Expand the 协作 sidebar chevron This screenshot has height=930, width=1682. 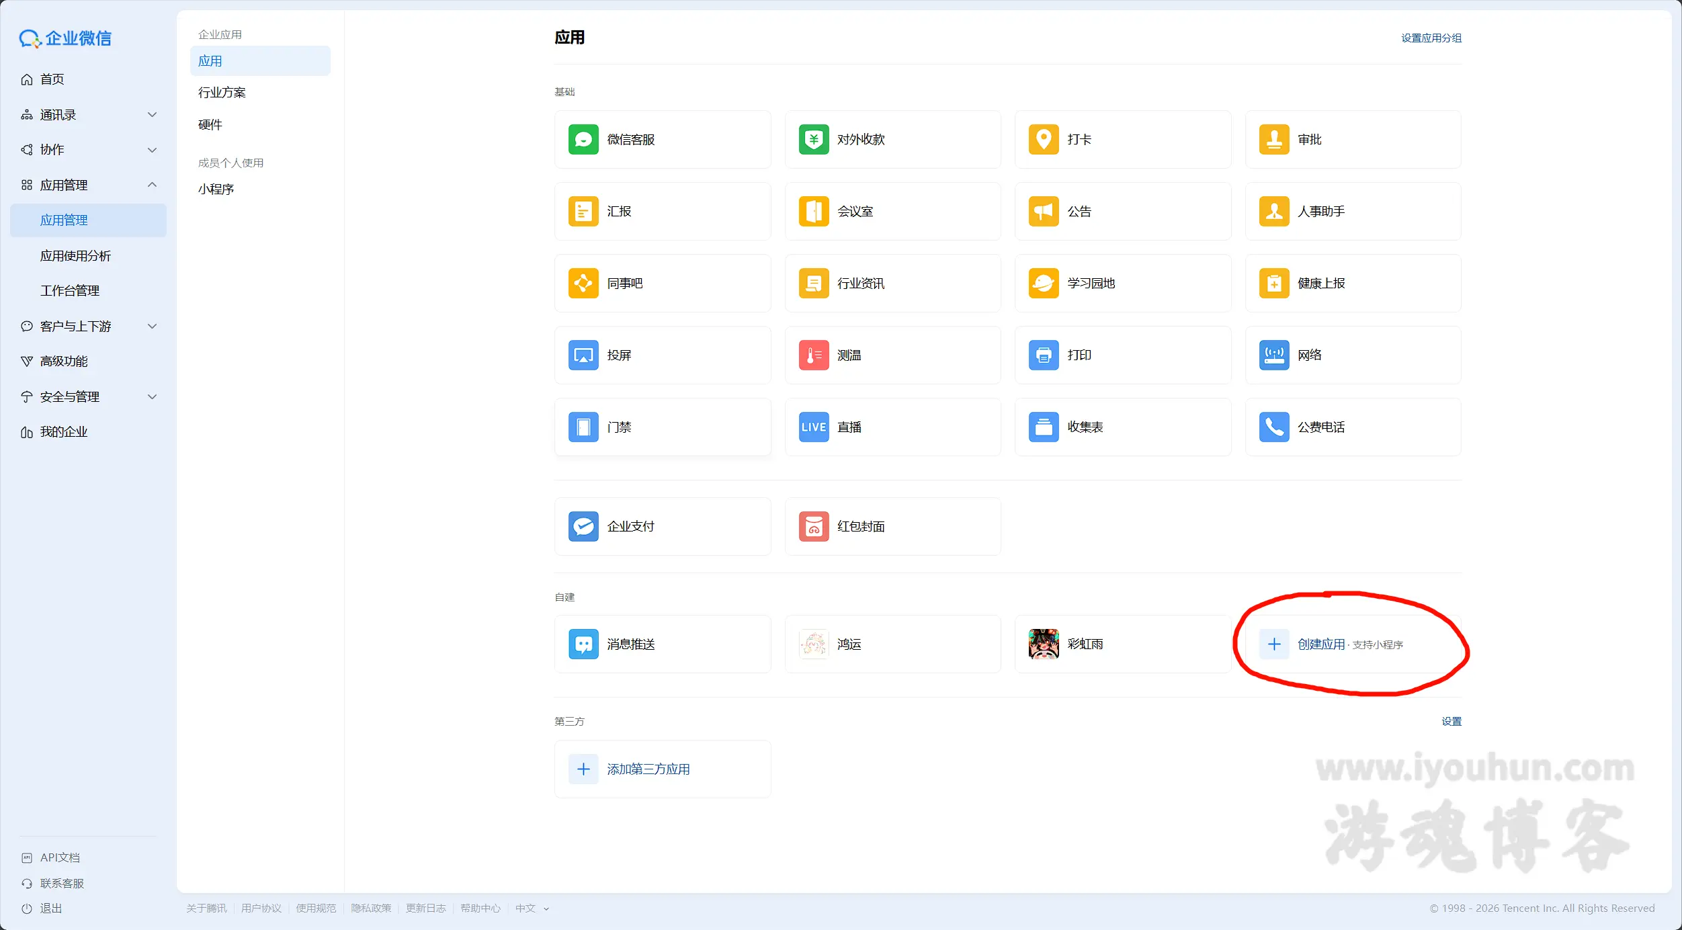(x=152, y=150)
